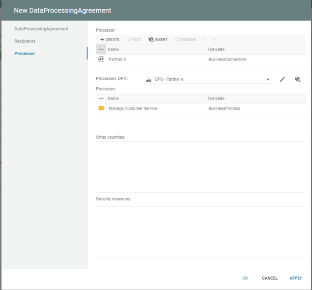Open Processes table column options (three dots)
The image size is (312, 290).
coord(101,99)
